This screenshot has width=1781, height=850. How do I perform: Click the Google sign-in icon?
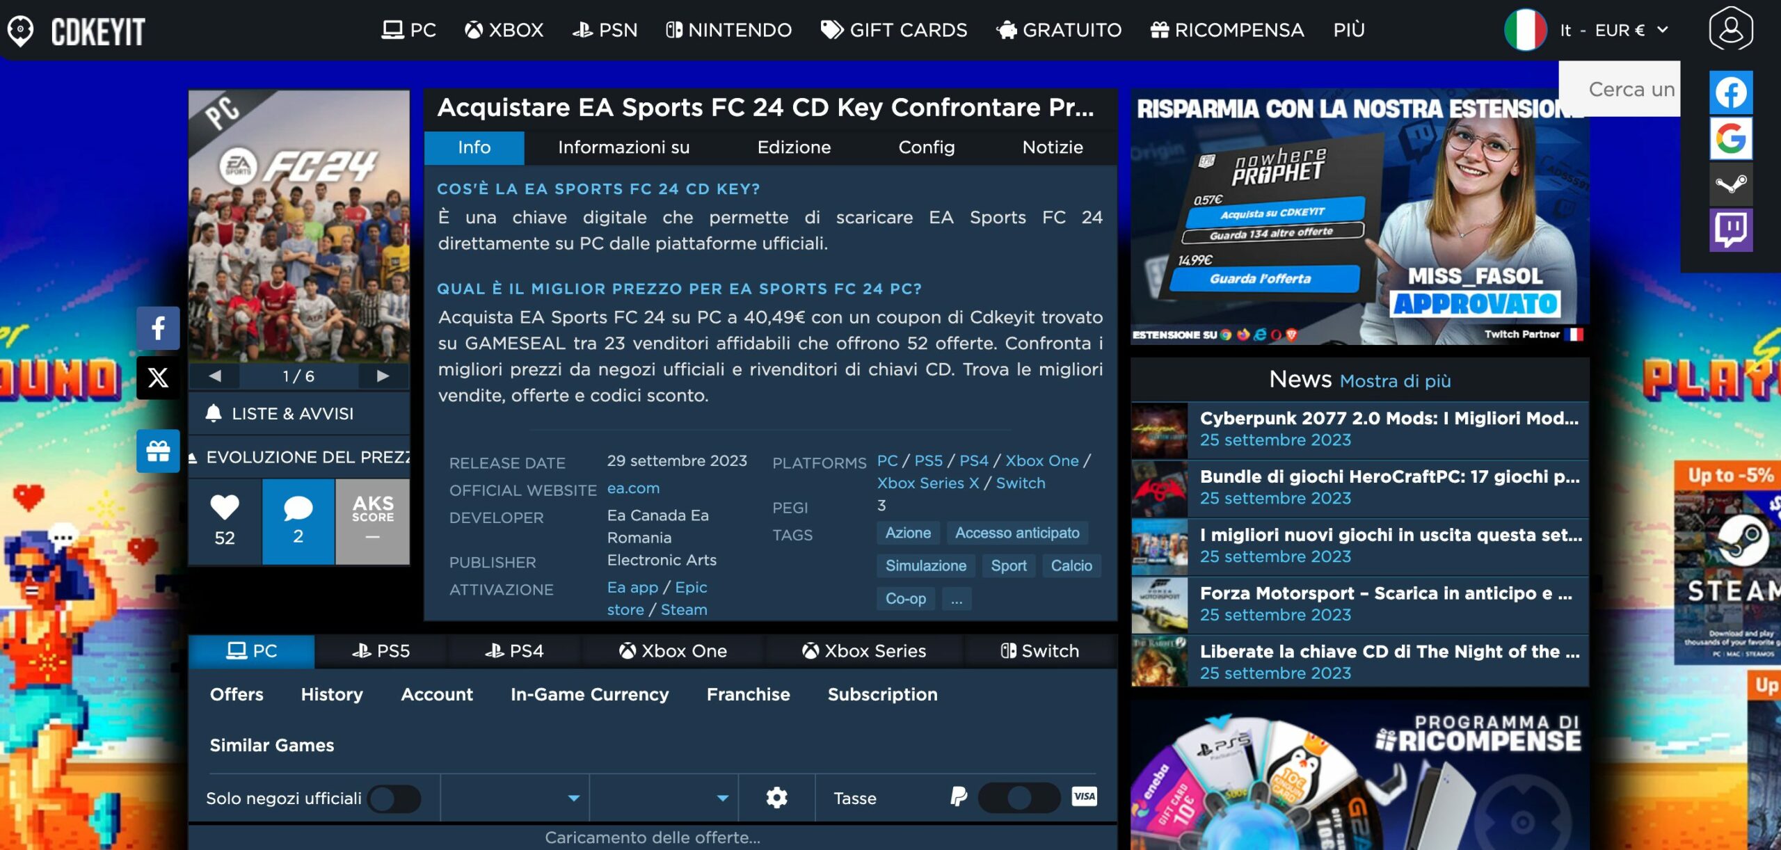coord(1730,138)
